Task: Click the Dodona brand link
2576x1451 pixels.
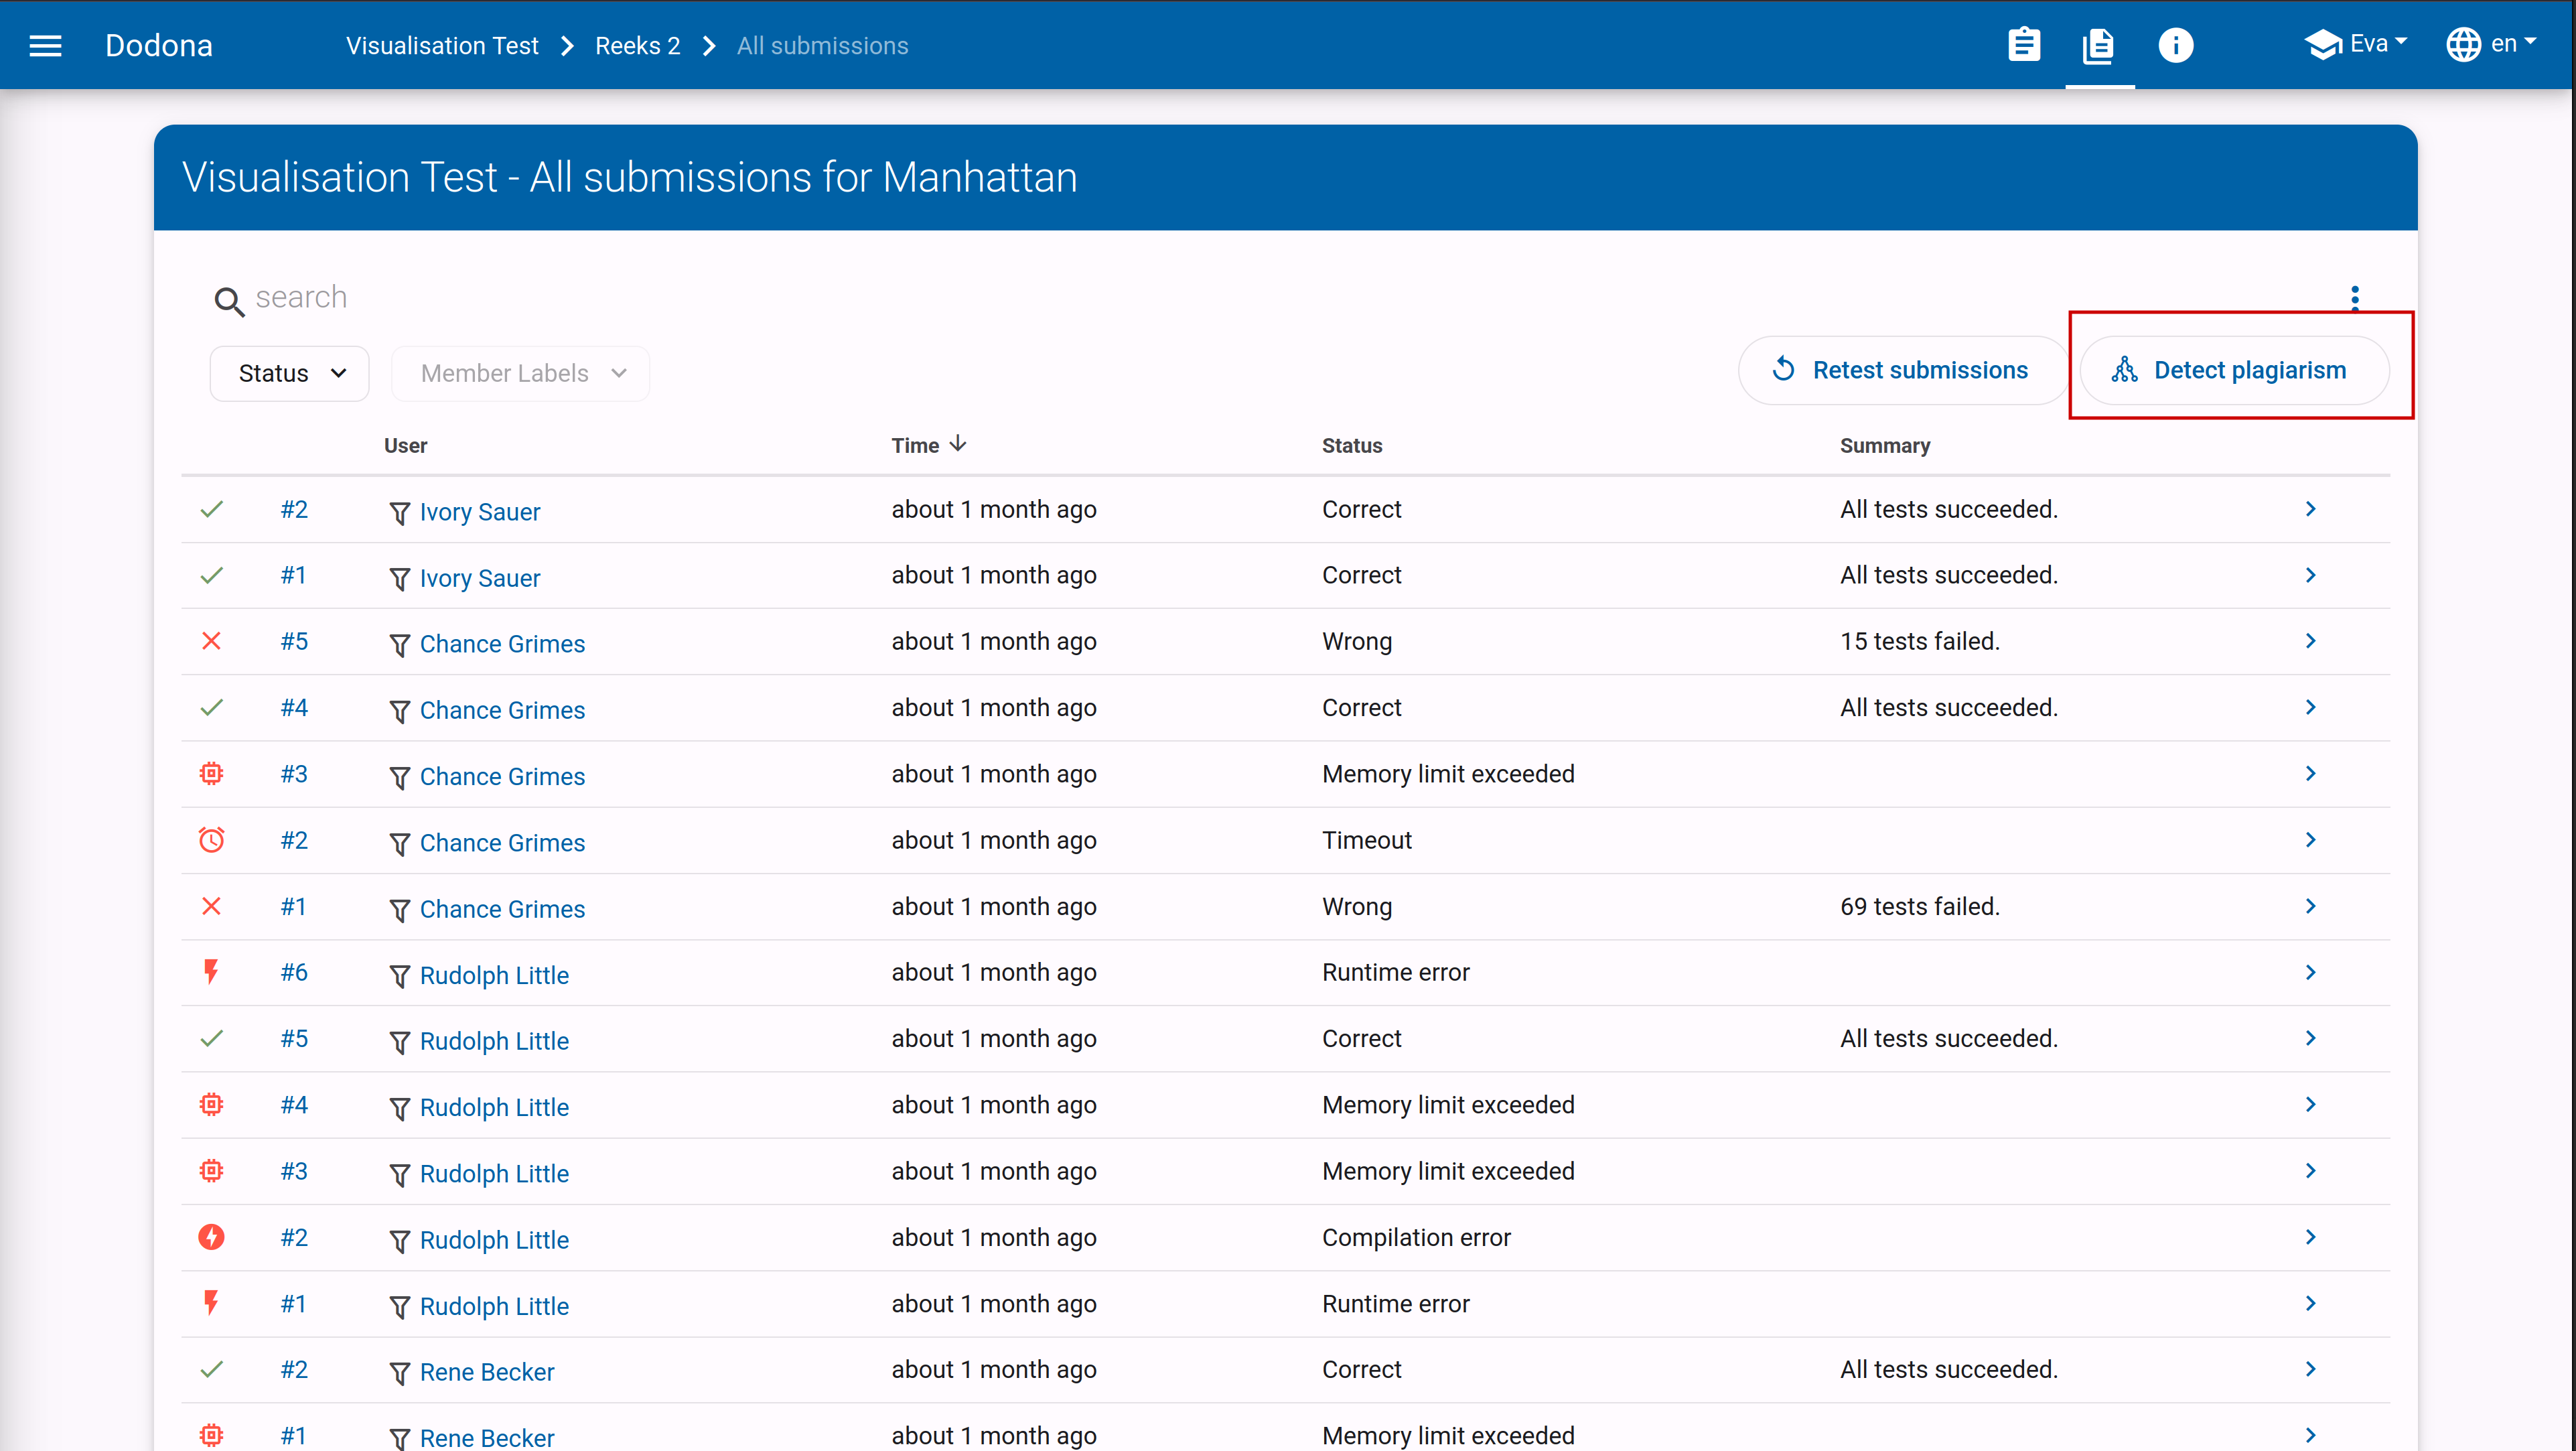Action: tap(159, 45)
